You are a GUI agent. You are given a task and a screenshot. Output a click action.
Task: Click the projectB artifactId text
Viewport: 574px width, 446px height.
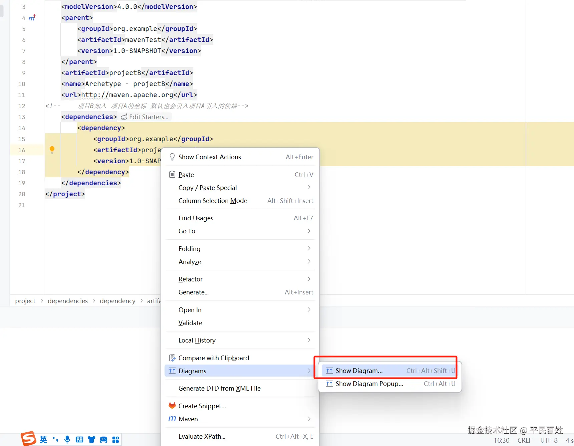(125, 73)
